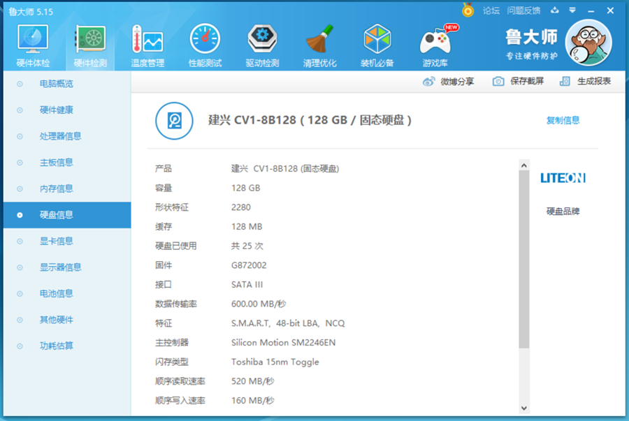Open the 论坛 forum menu item
Screen dimensions: 629x421
tap(491, 10)
